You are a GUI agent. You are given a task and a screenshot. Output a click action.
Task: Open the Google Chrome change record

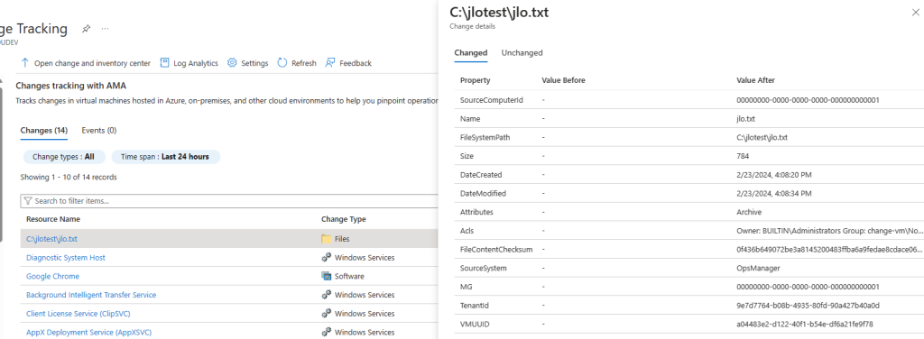[x=53, y=276]
